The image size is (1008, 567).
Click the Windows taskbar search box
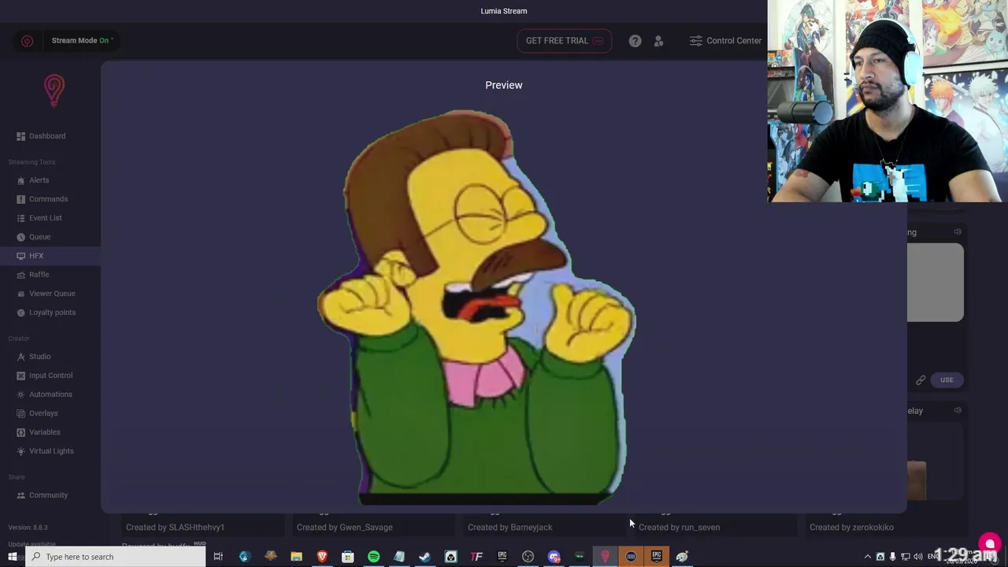(x=116, y=557)
